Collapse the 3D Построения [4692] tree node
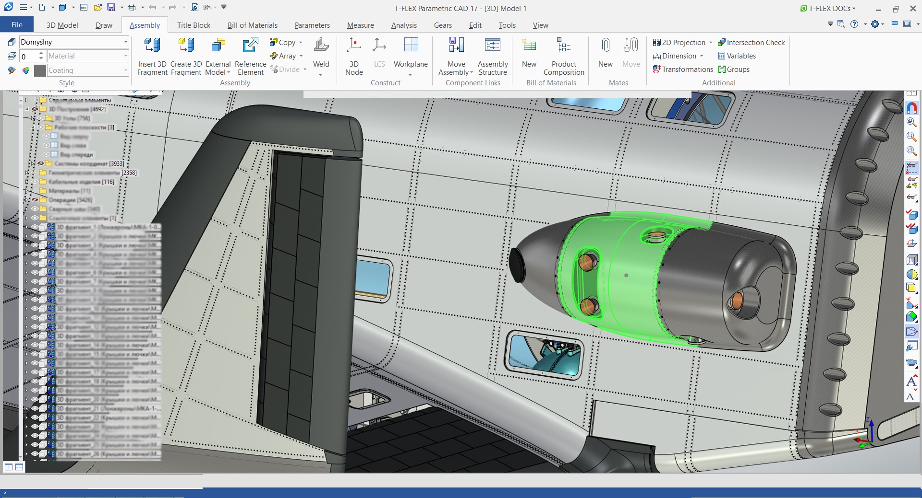922x498 pixels. pos(27,109)
